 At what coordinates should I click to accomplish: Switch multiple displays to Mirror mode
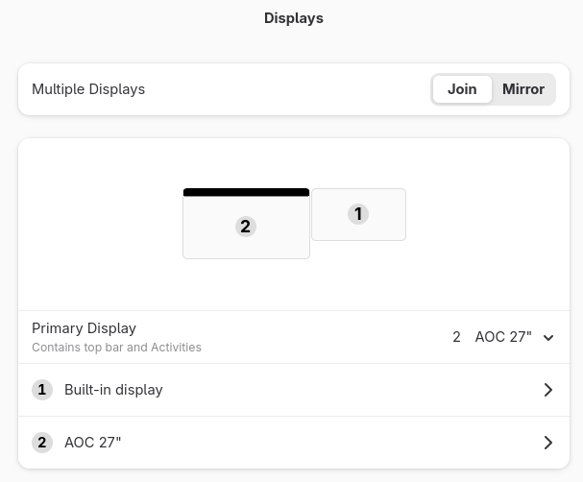pyautogui.click(x=522, y=89)
